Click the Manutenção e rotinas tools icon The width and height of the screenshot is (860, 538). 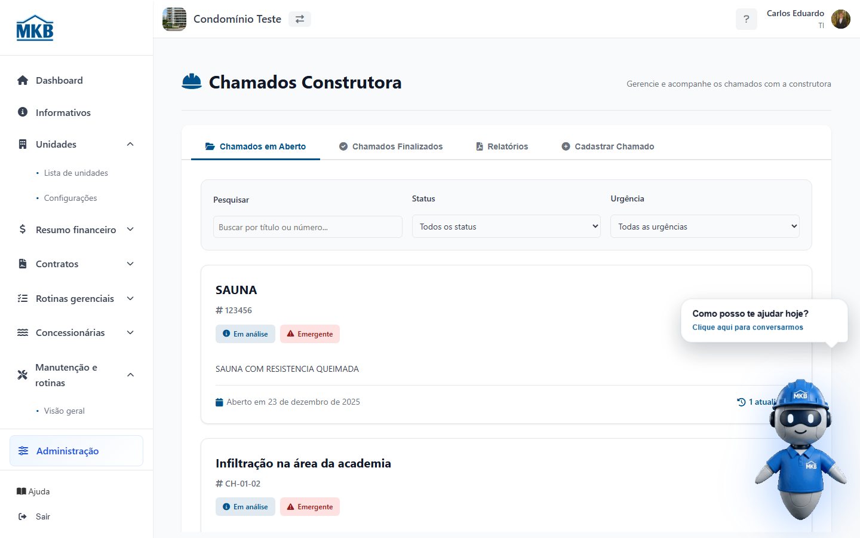(23, 375)
